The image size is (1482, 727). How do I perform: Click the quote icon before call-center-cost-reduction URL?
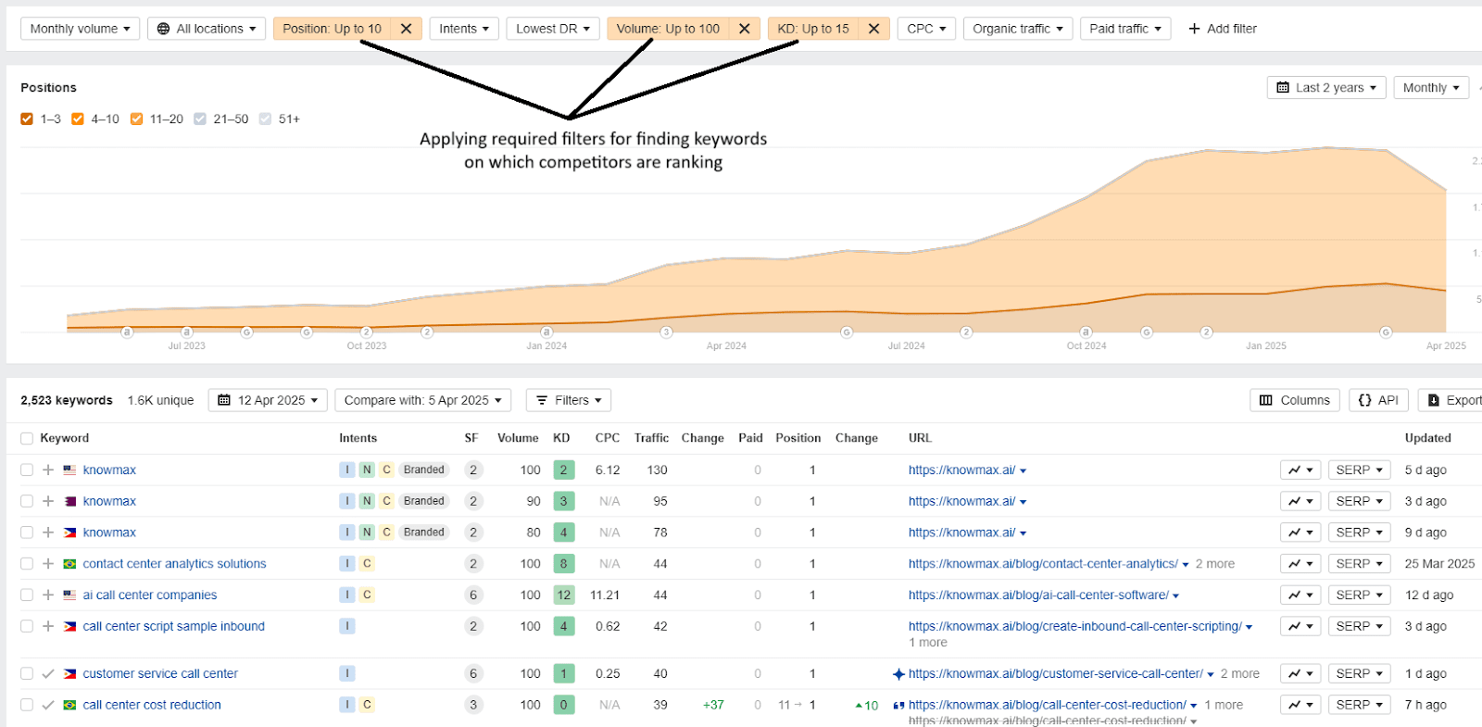point(898,706)
